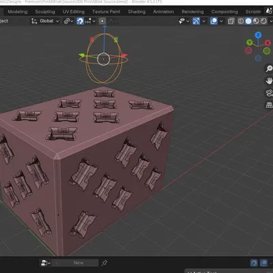Click the red cone handle on the gizmo's right

point(124,55)
